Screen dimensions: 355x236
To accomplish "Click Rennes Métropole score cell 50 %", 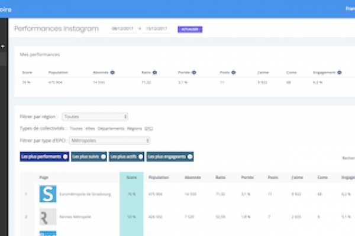I will click(x=131, y=217).
